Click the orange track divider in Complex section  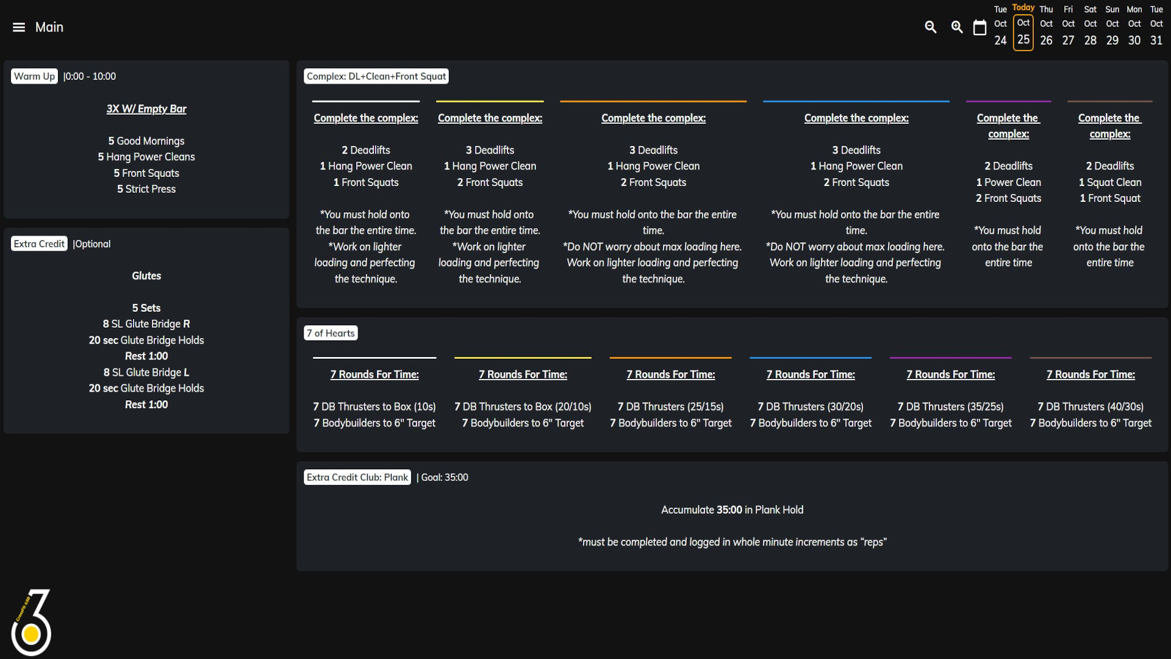tap(653, 101)
